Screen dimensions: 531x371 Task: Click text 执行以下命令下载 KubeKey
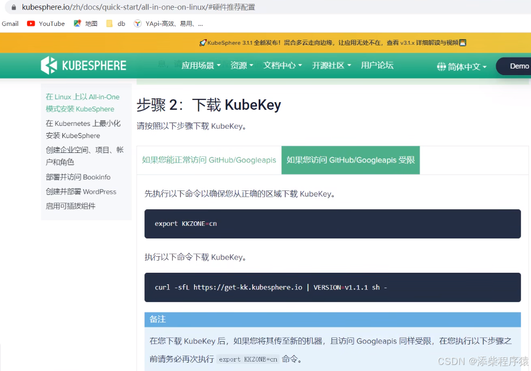pos(195,257)
